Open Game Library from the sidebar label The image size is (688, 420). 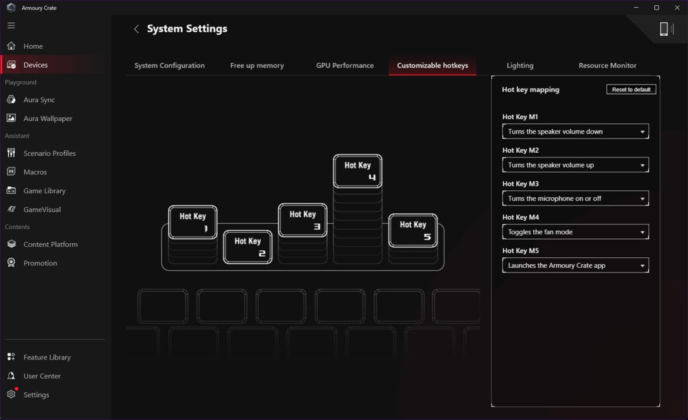44,191
